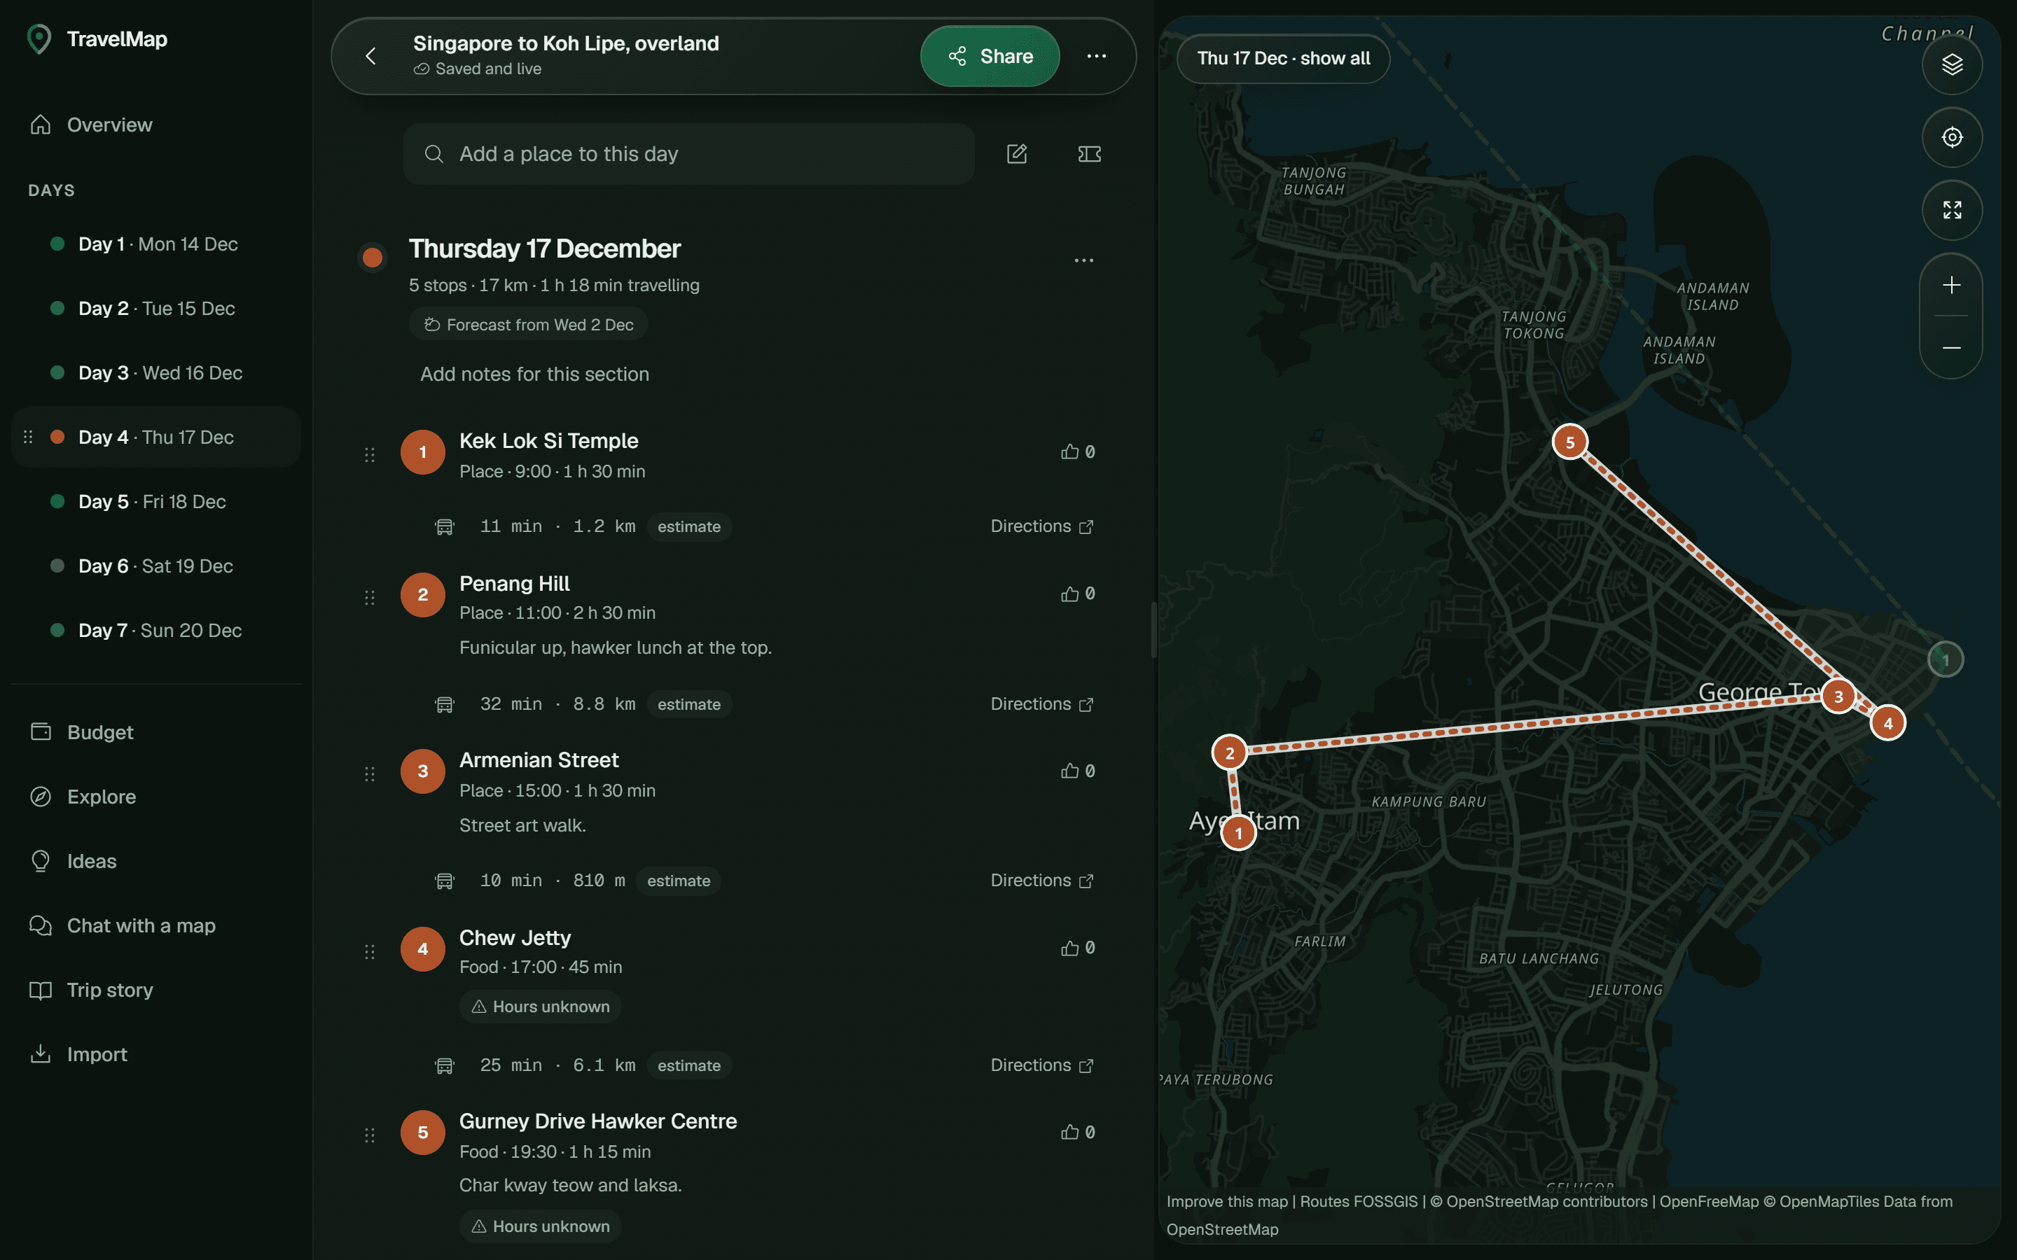
Task: Click the Thu 17 Dec show all map filter
Action: pos(1283,58)
